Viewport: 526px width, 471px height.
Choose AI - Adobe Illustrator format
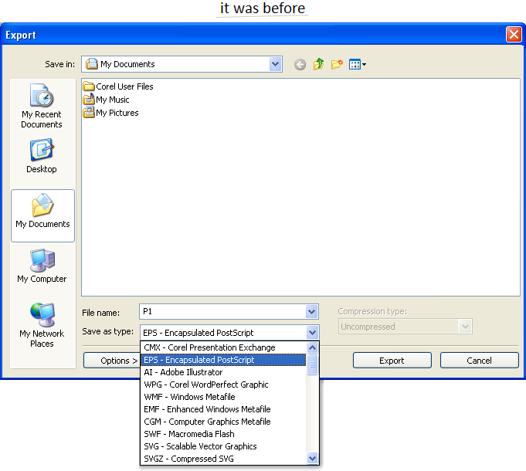(x=183, y=372)
